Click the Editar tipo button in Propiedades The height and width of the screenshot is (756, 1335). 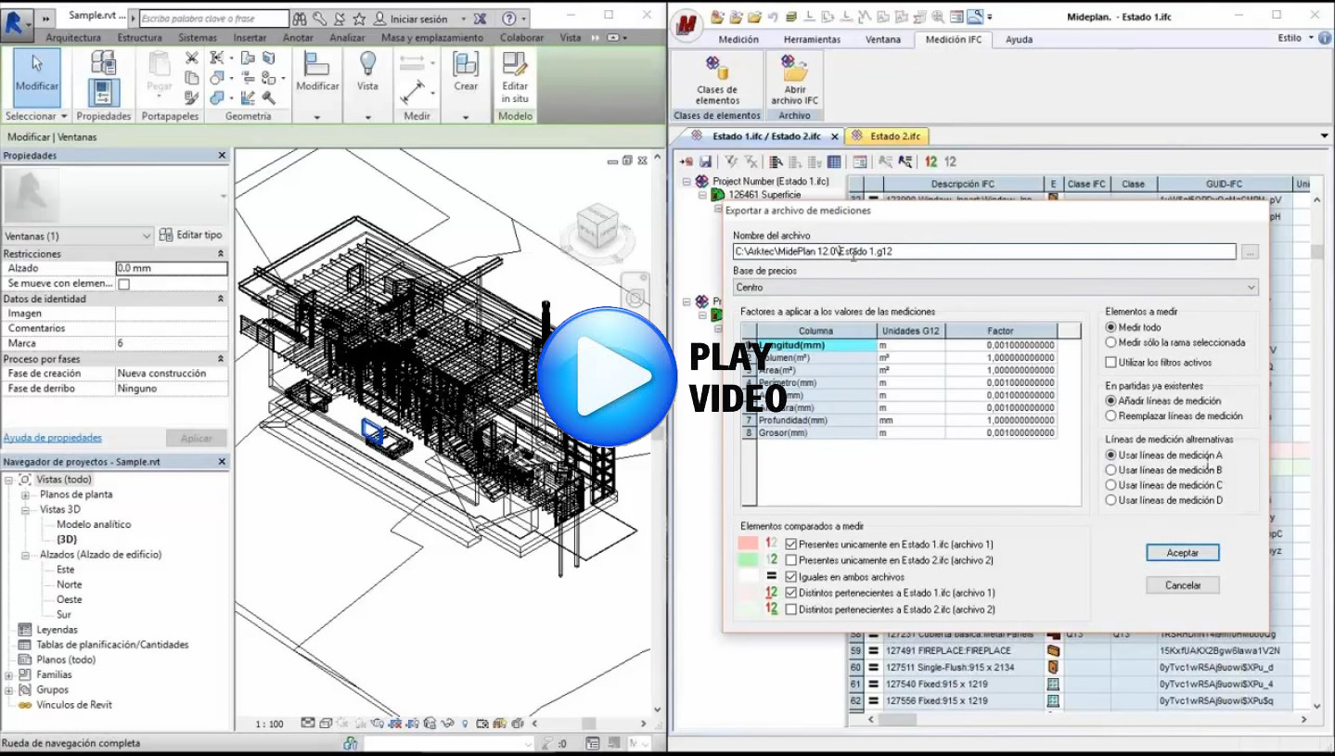(x=191, y=236)
